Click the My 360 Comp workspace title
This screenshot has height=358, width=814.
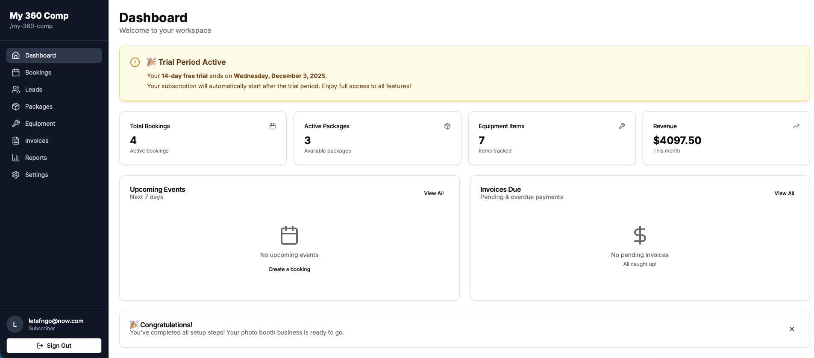coord(39,16)
